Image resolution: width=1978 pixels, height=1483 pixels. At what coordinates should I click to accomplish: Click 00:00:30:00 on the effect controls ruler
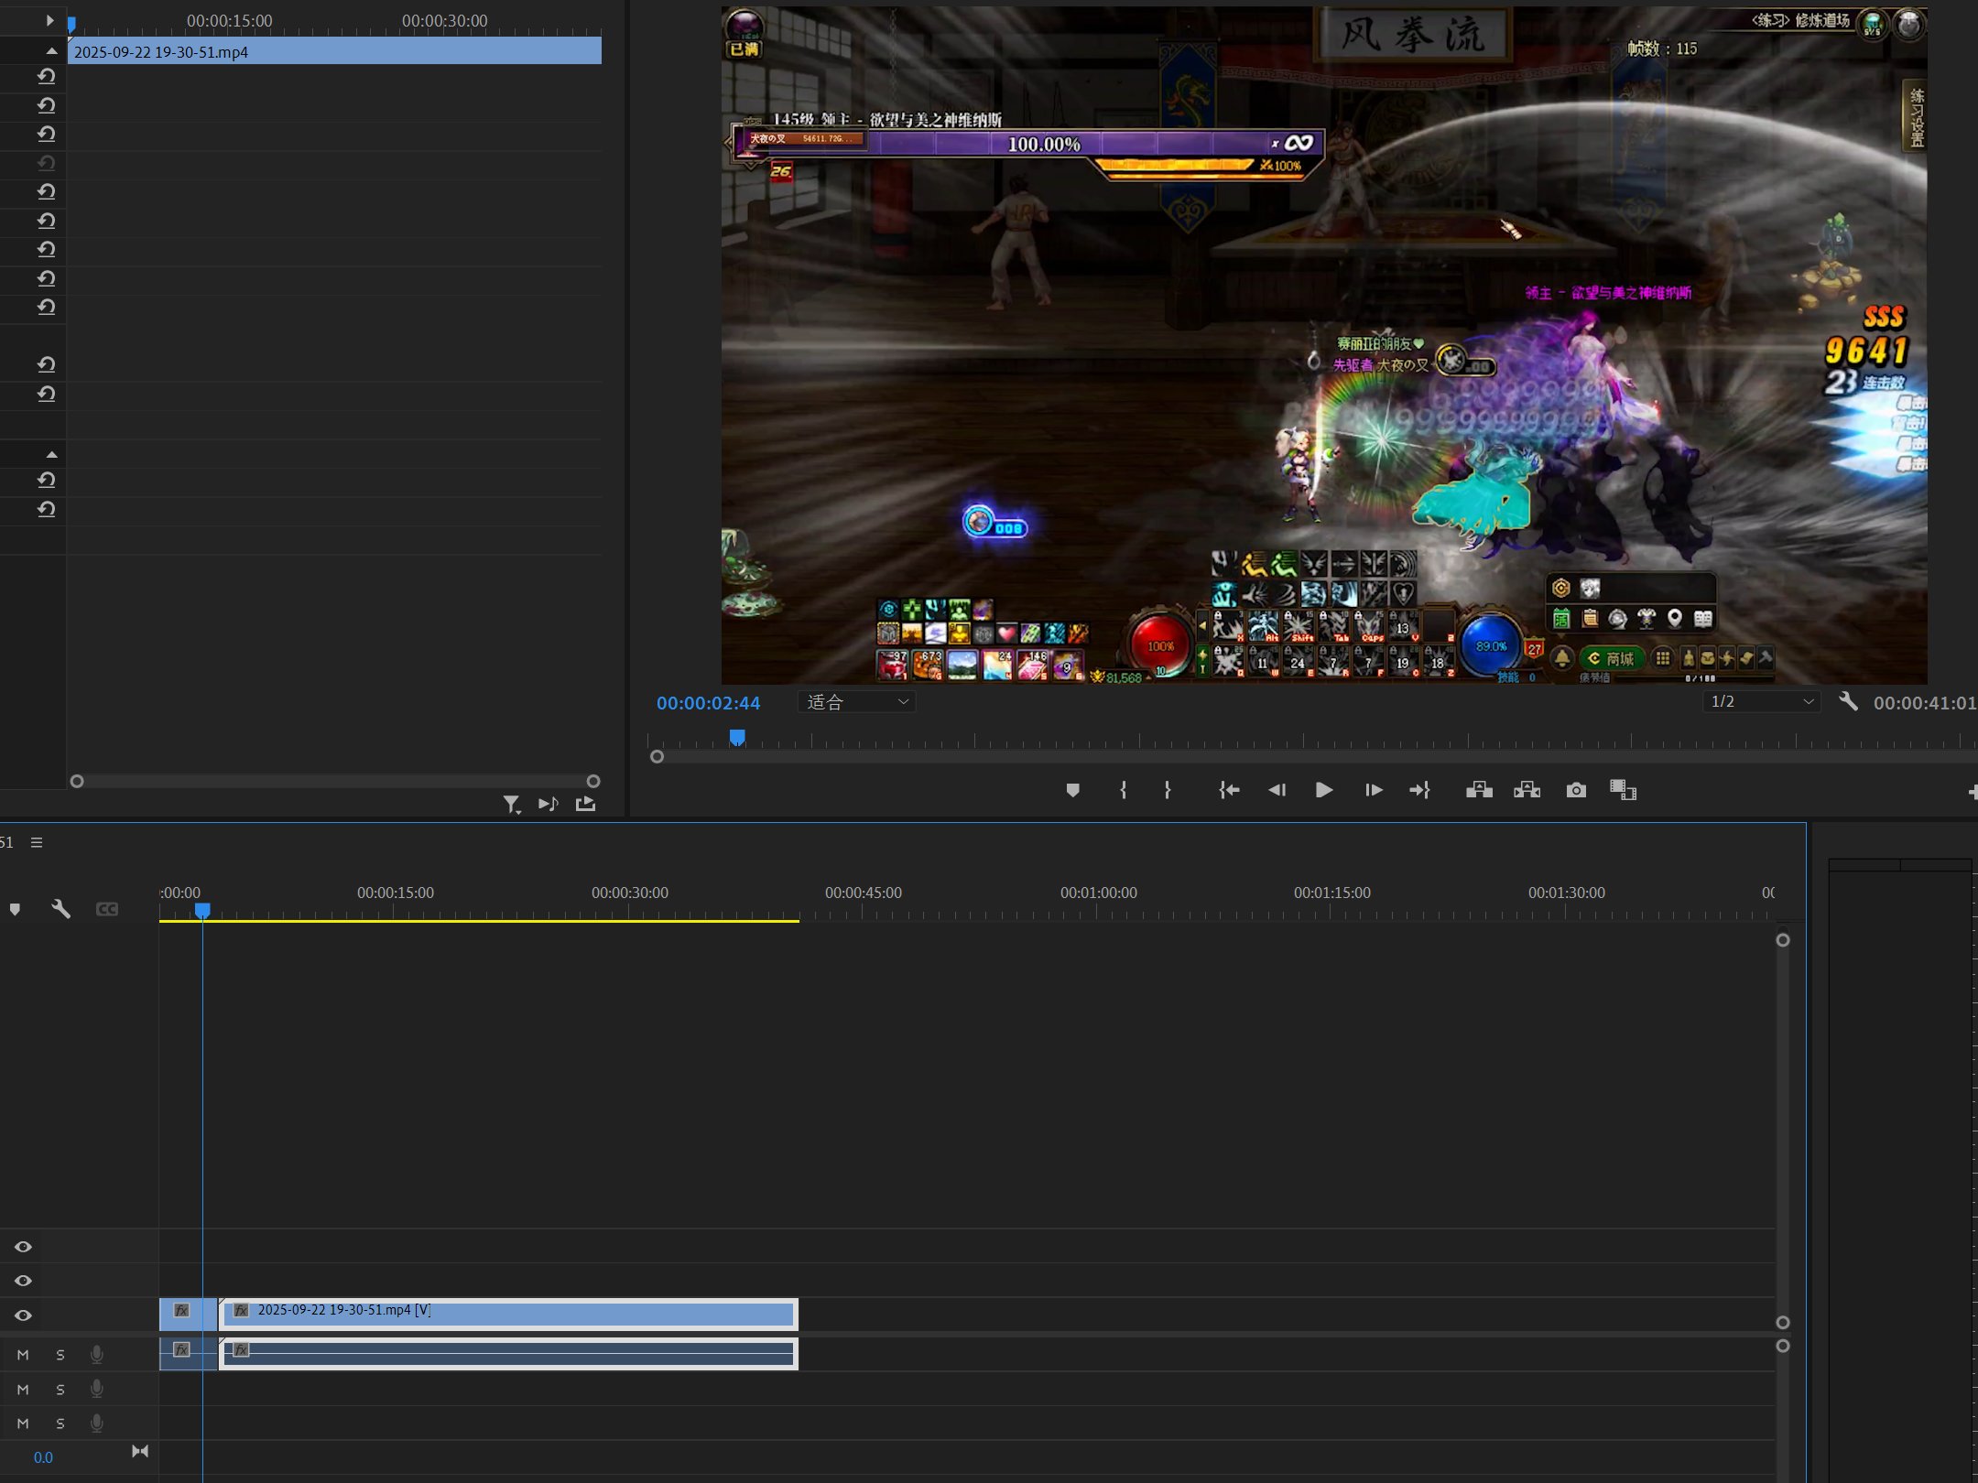point(445,21)
